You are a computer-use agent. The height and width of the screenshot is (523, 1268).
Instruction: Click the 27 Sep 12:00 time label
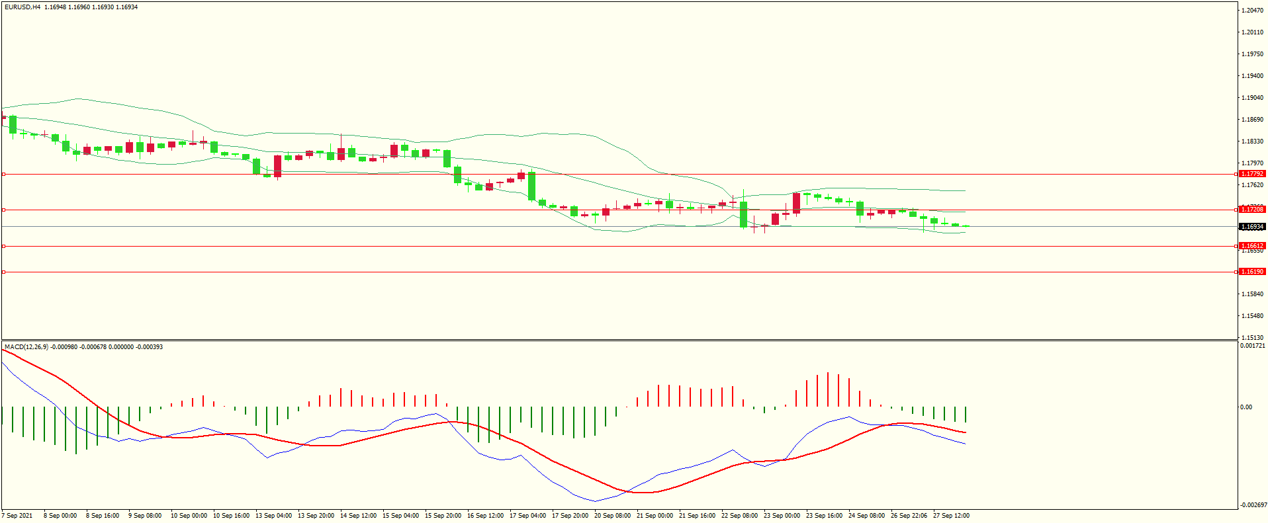[951, 516]
